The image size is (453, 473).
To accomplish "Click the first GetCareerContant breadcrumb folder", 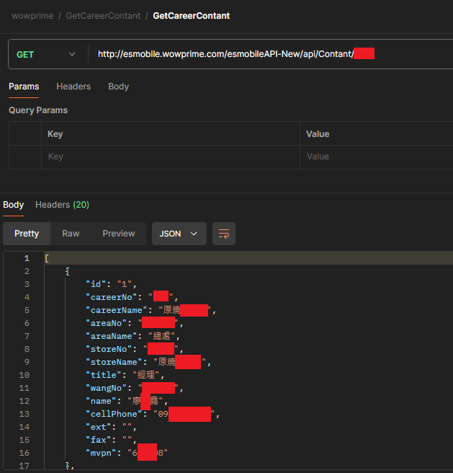I will pos(103,16).
